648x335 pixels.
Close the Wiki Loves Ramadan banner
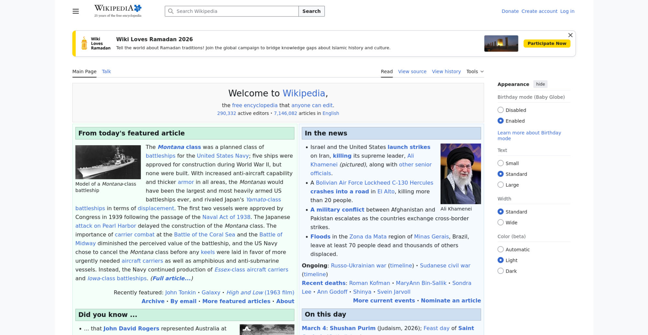point(570,35)
